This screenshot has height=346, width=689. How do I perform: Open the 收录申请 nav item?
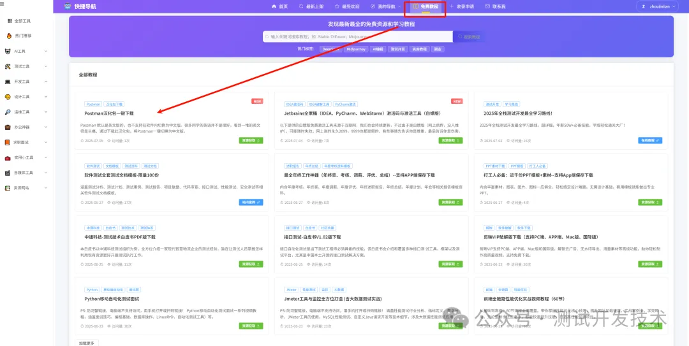(461, 6)
